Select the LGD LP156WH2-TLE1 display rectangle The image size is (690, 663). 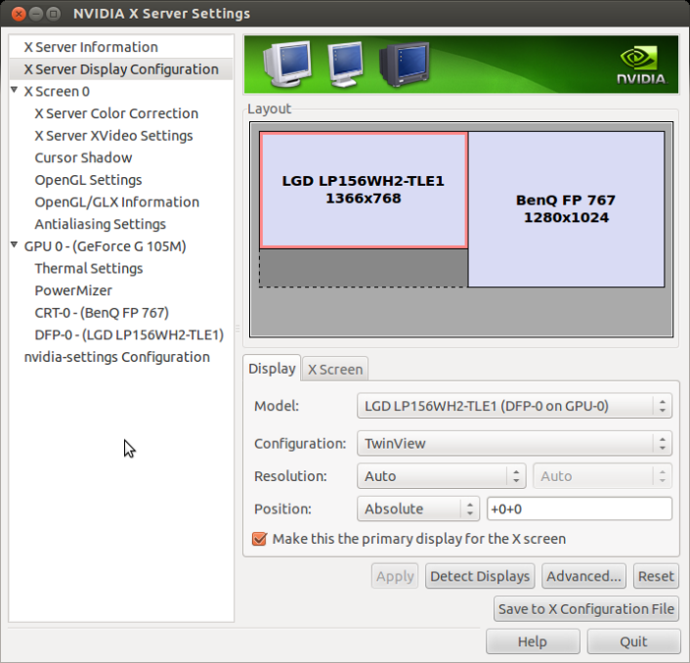[x=363, y=190]
